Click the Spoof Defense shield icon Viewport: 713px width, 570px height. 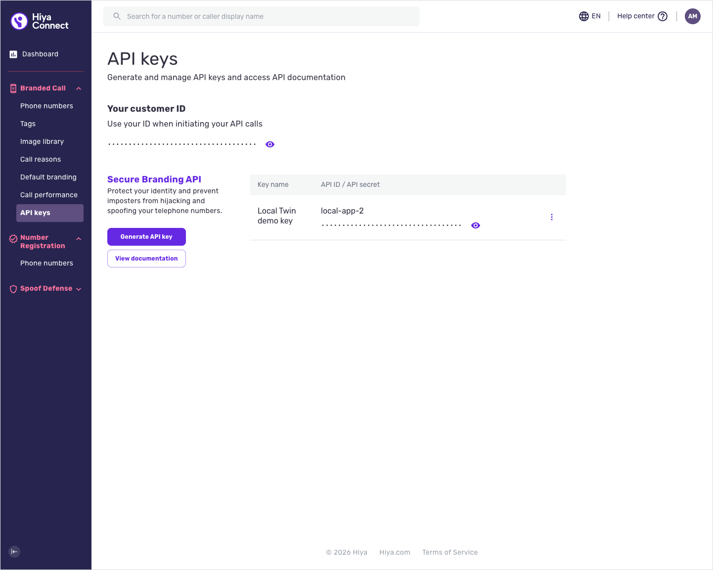point(13,289)
